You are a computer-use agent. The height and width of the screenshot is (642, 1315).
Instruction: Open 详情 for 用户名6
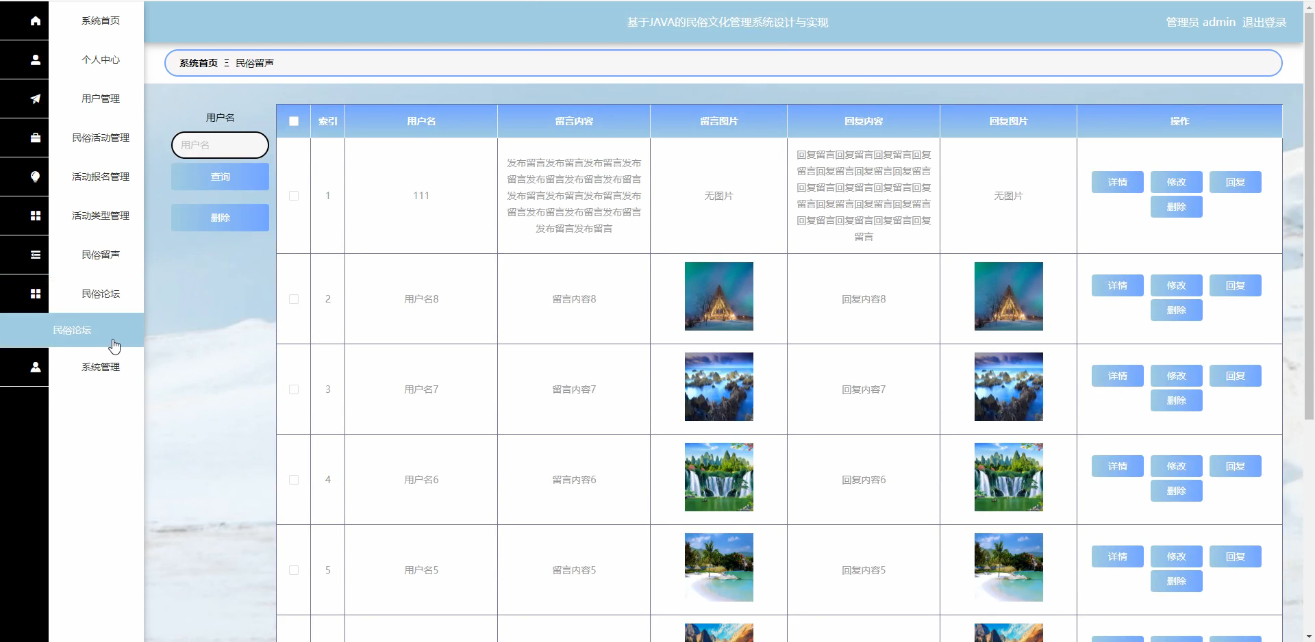tap(1118, 466)
